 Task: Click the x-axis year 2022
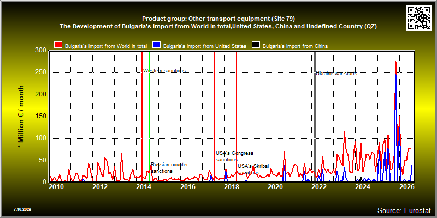tap(319, 187)
